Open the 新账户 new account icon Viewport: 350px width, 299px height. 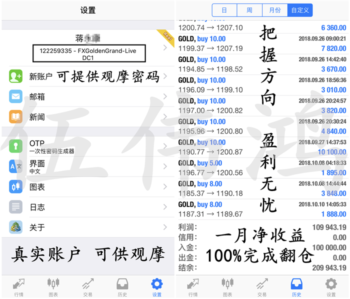[15, 76]
